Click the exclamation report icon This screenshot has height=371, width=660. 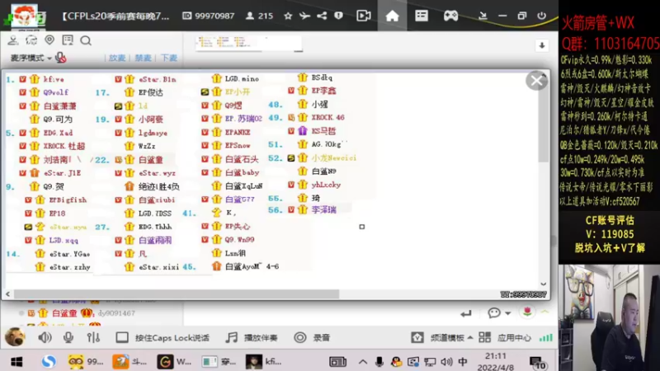[x=338, y=16]
